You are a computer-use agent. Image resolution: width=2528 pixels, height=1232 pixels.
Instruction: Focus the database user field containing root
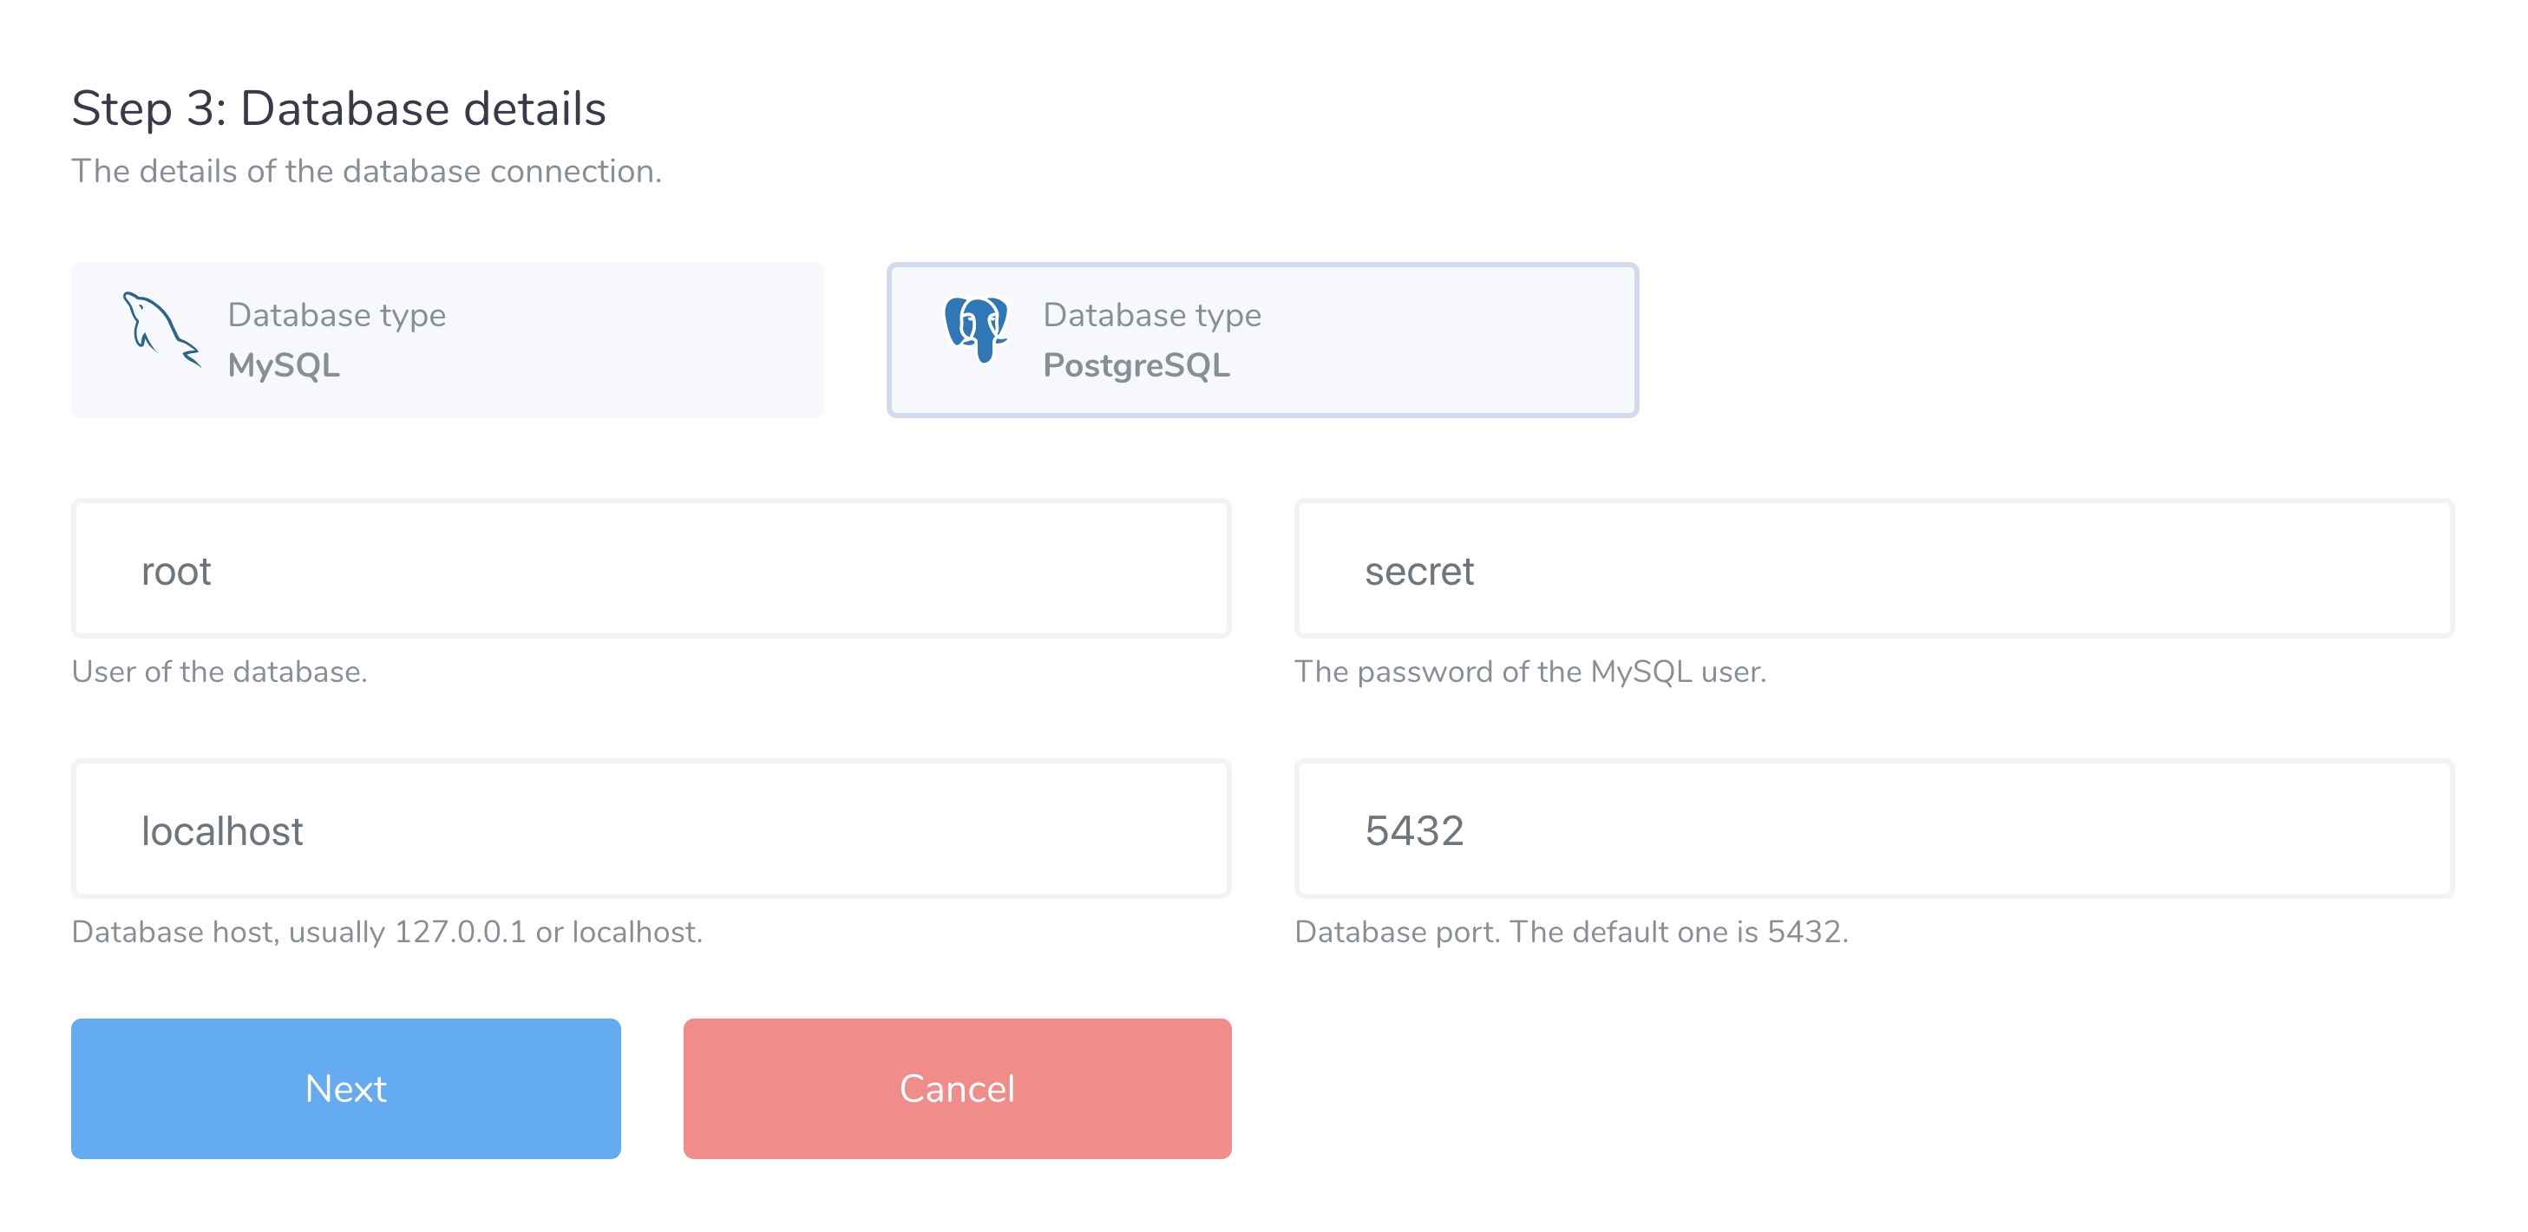[x=652, y=569]
